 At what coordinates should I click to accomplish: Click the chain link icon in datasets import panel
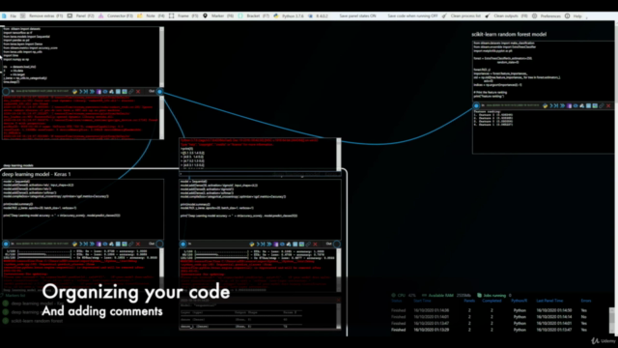[x=131, y=92]
